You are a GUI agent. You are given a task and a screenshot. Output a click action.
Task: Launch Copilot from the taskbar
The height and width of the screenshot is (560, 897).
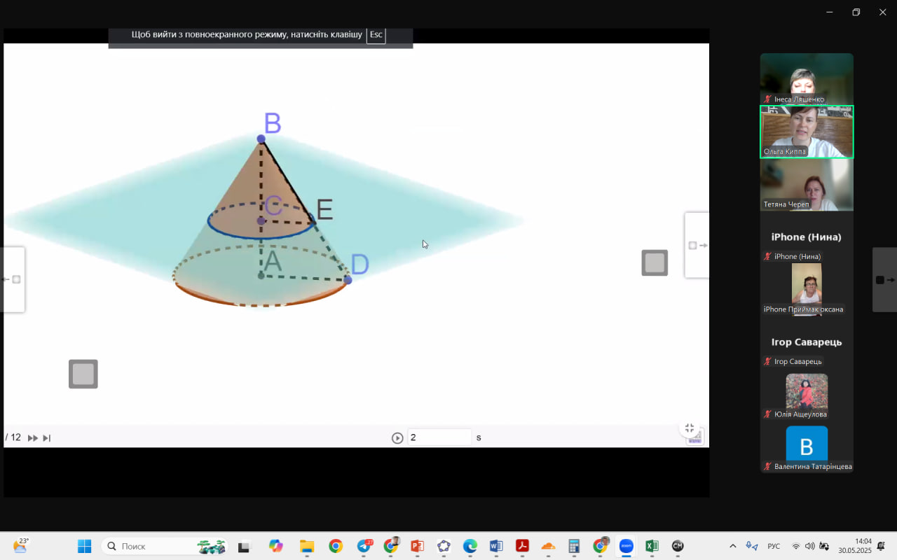point(275,546)
